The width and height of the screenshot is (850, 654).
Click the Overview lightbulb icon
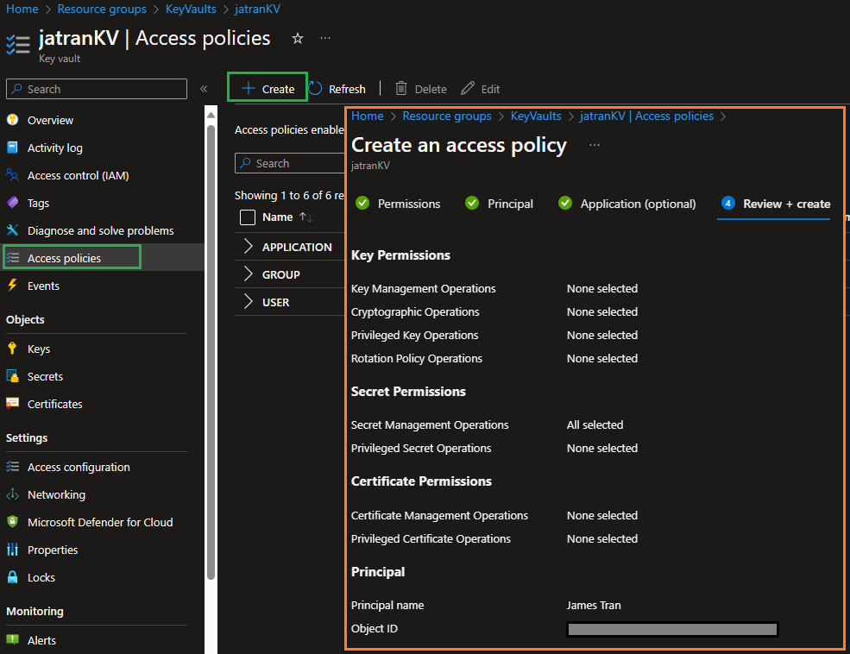[12, 120]
